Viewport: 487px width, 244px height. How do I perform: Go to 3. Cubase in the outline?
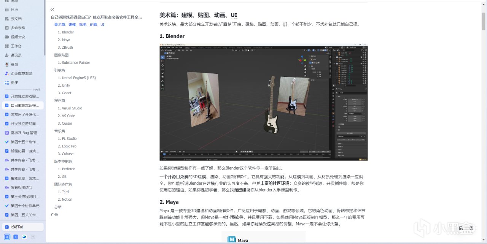(x=66, y=154)
